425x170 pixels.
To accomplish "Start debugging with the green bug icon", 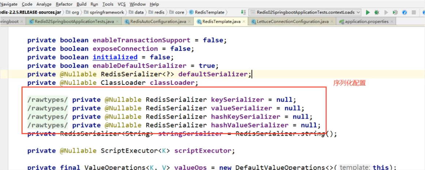I will tap(377, 12).
